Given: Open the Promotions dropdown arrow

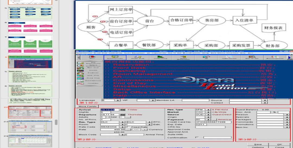Looking at the screenshot, I should pos(287,125).
